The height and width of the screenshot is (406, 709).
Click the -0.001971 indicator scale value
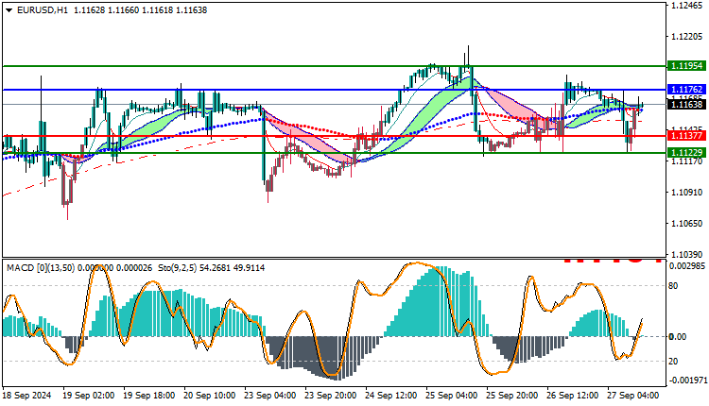click(687, 381)
